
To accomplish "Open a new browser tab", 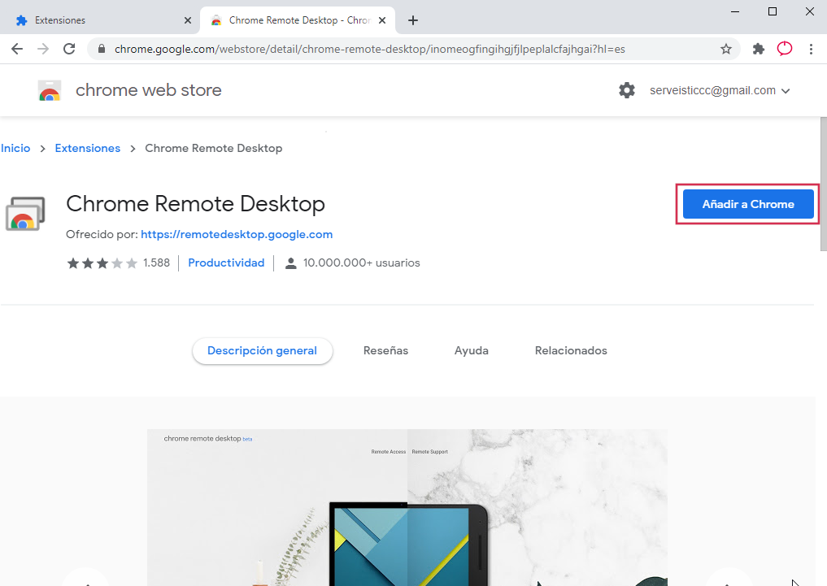I will coord(413,20).
